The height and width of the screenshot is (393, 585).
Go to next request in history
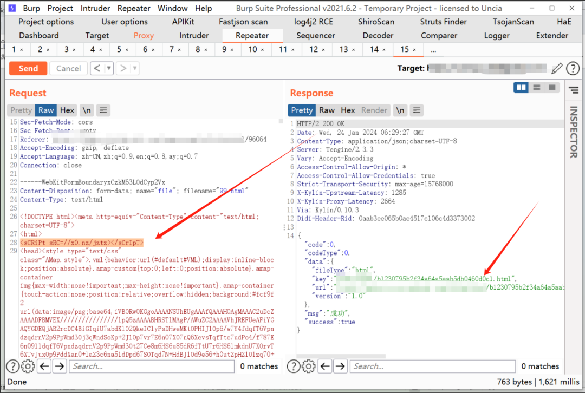tap(123, 68)
